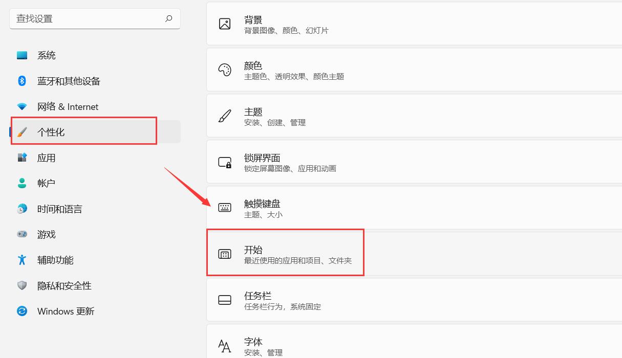Select 应用 in the sidebar
The height and width of the screenshot is (358, 622).
(47, 158)
